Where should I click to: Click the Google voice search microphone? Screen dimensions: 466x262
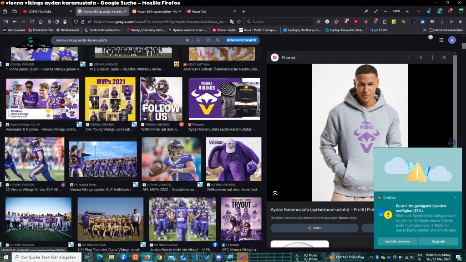[x=198, y=40]
